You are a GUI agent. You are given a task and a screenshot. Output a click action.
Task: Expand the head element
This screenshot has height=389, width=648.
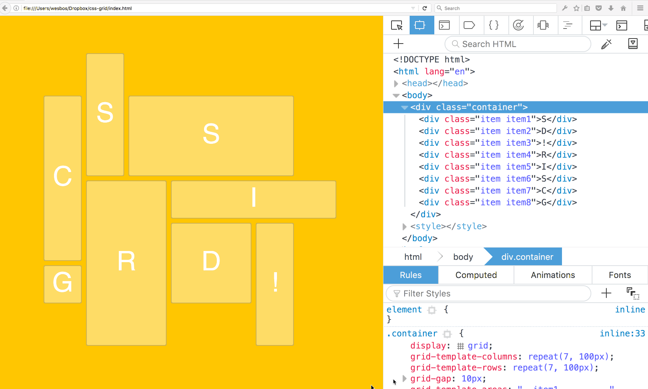396,84
